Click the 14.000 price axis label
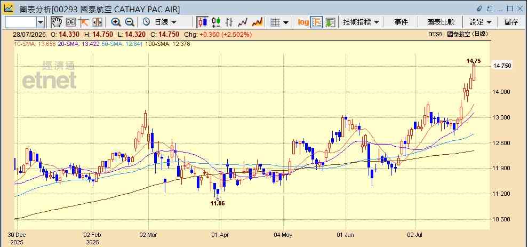This screenshot has height=247, width=528. click(x=501, y=92)
